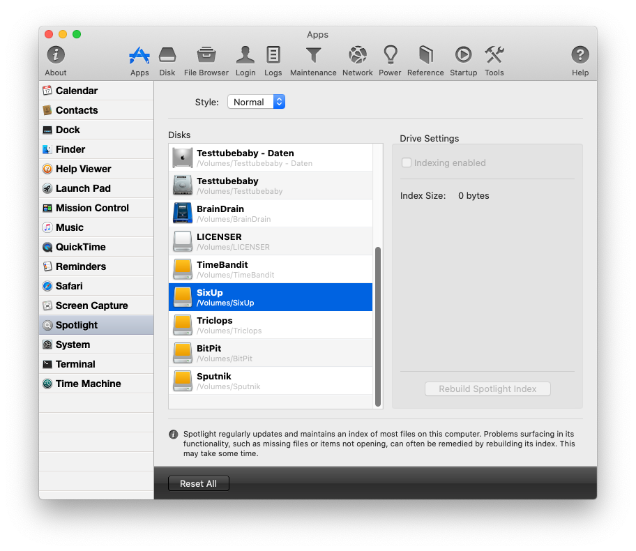Open Screen Capture sidebar entry
Screen dimensions: 636x551
coord(96,305)
